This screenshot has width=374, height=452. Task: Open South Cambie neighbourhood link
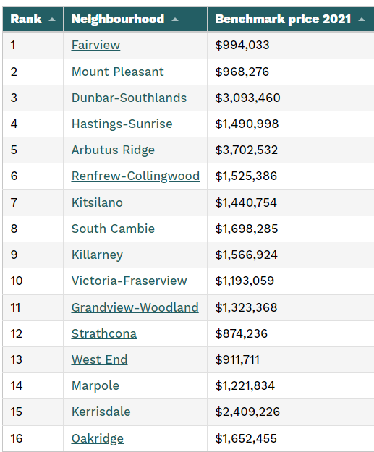[x=113, y=229]
